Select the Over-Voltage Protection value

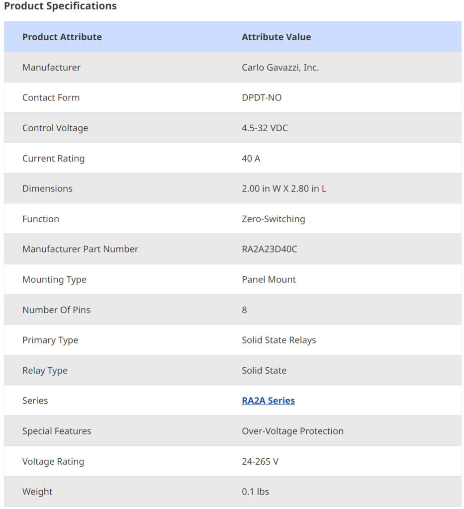click(292, 431)
